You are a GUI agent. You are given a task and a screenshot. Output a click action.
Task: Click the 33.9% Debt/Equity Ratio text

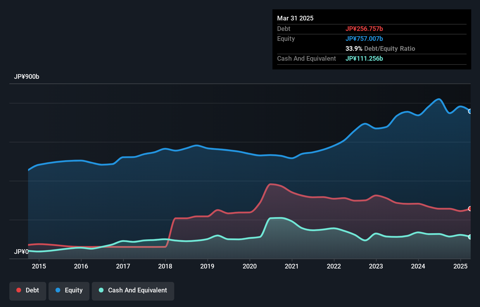click(380, 49)
